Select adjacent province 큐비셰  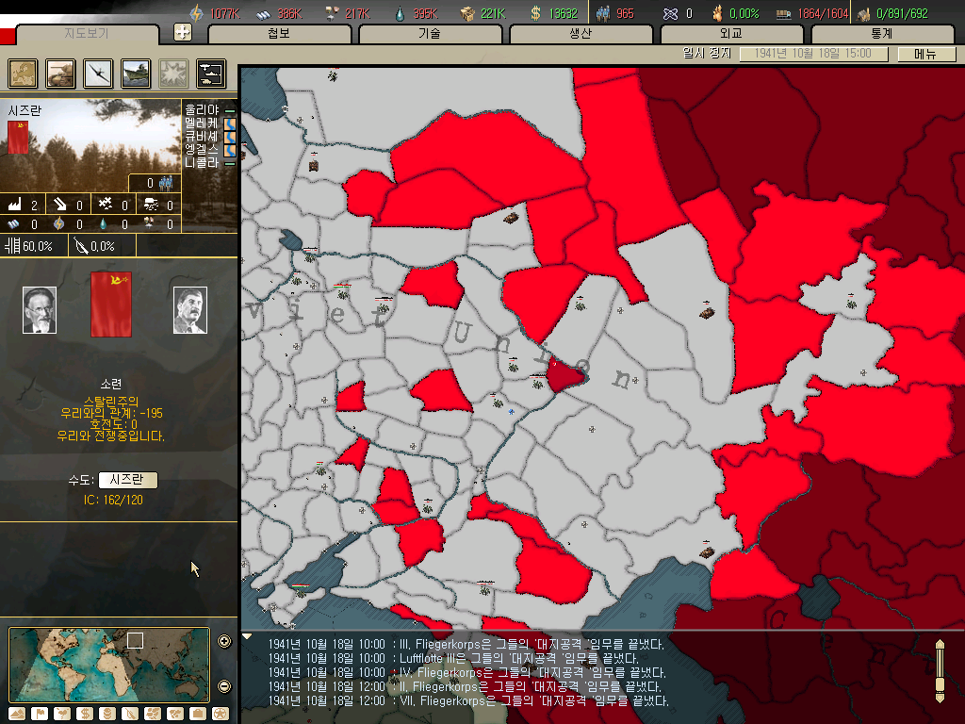[202, 136]
